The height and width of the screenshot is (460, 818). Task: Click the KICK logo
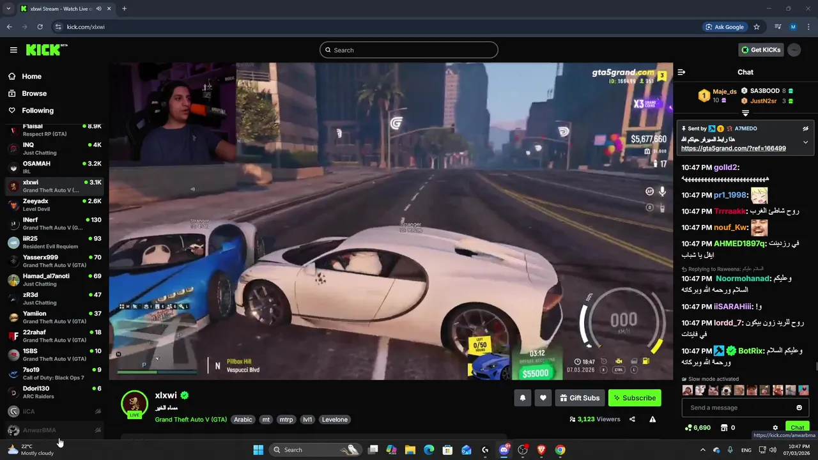pos(47,50)
